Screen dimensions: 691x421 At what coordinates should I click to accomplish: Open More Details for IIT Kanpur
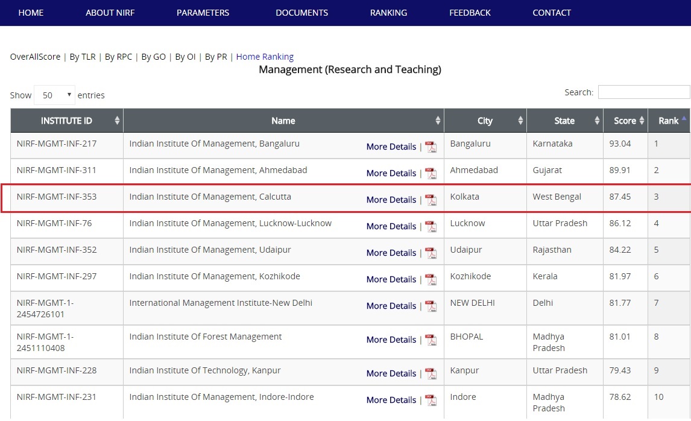coord(391,373)
